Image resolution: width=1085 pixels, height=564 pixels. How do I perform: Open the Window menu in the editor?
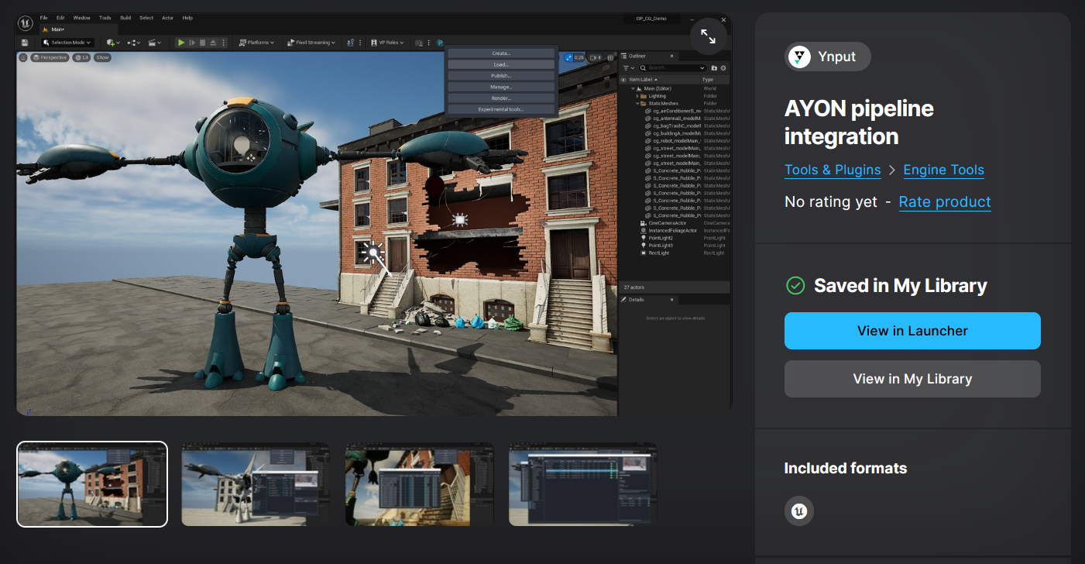tap(81, 18)
